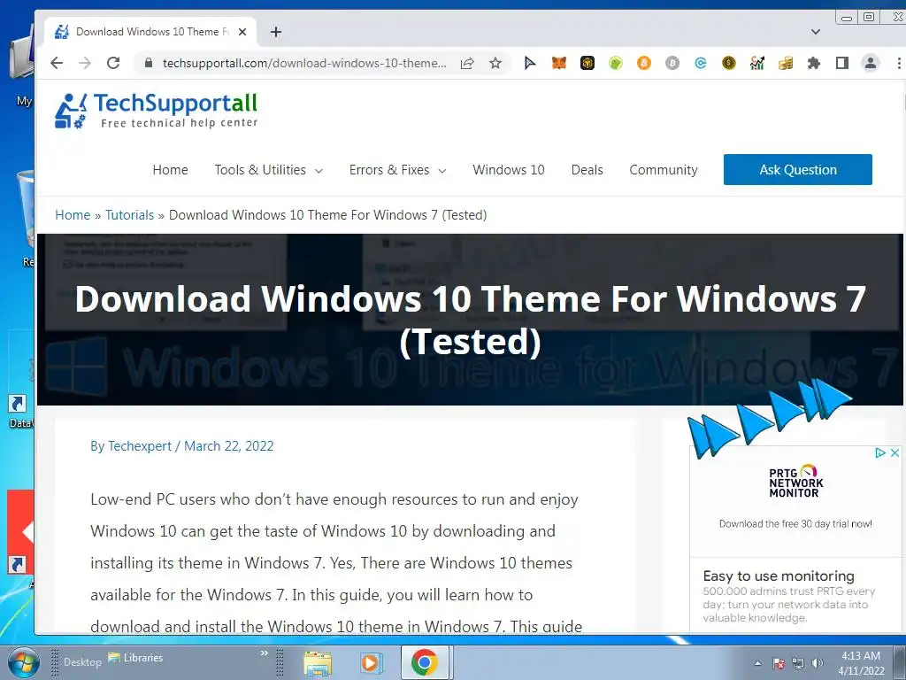Open the Errors & Fixes menu

pyautogui.click(x=389, y=170)
